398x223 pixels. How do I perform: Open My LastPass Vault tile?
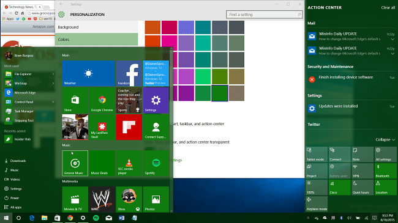(x=102, y=127)
